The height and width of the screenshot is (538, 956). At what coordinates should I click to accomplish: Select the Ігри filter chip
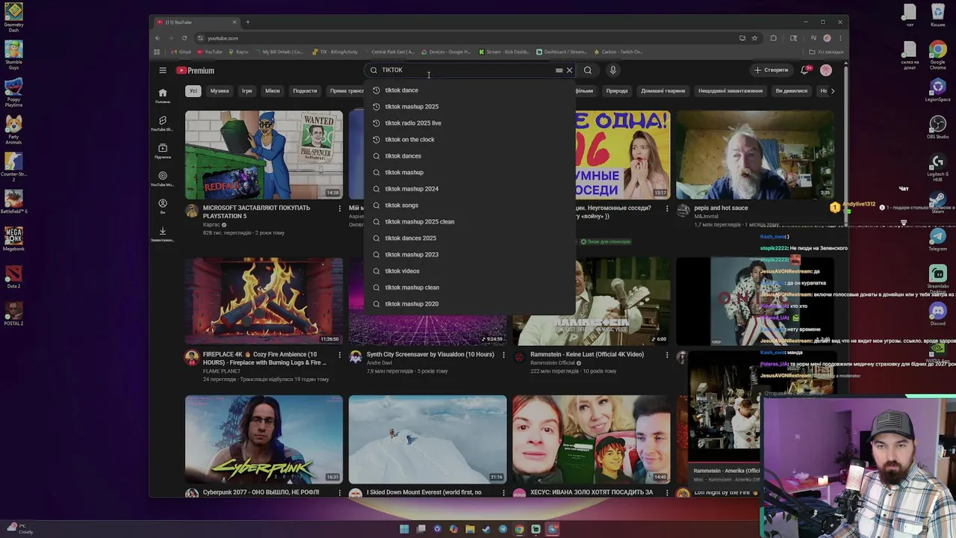(246, 90)
